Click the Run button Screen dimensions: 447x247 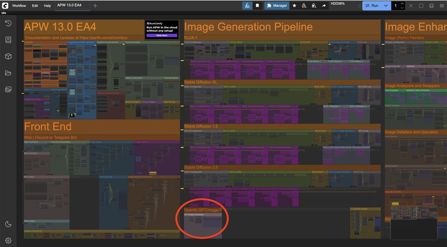(x=372, y=6)
